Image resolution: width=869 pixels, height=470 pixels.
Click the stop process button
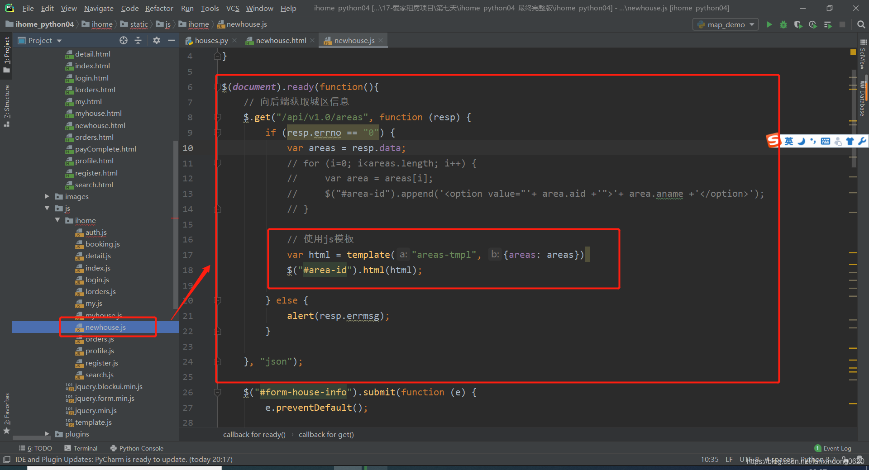[x=842, y=24]
